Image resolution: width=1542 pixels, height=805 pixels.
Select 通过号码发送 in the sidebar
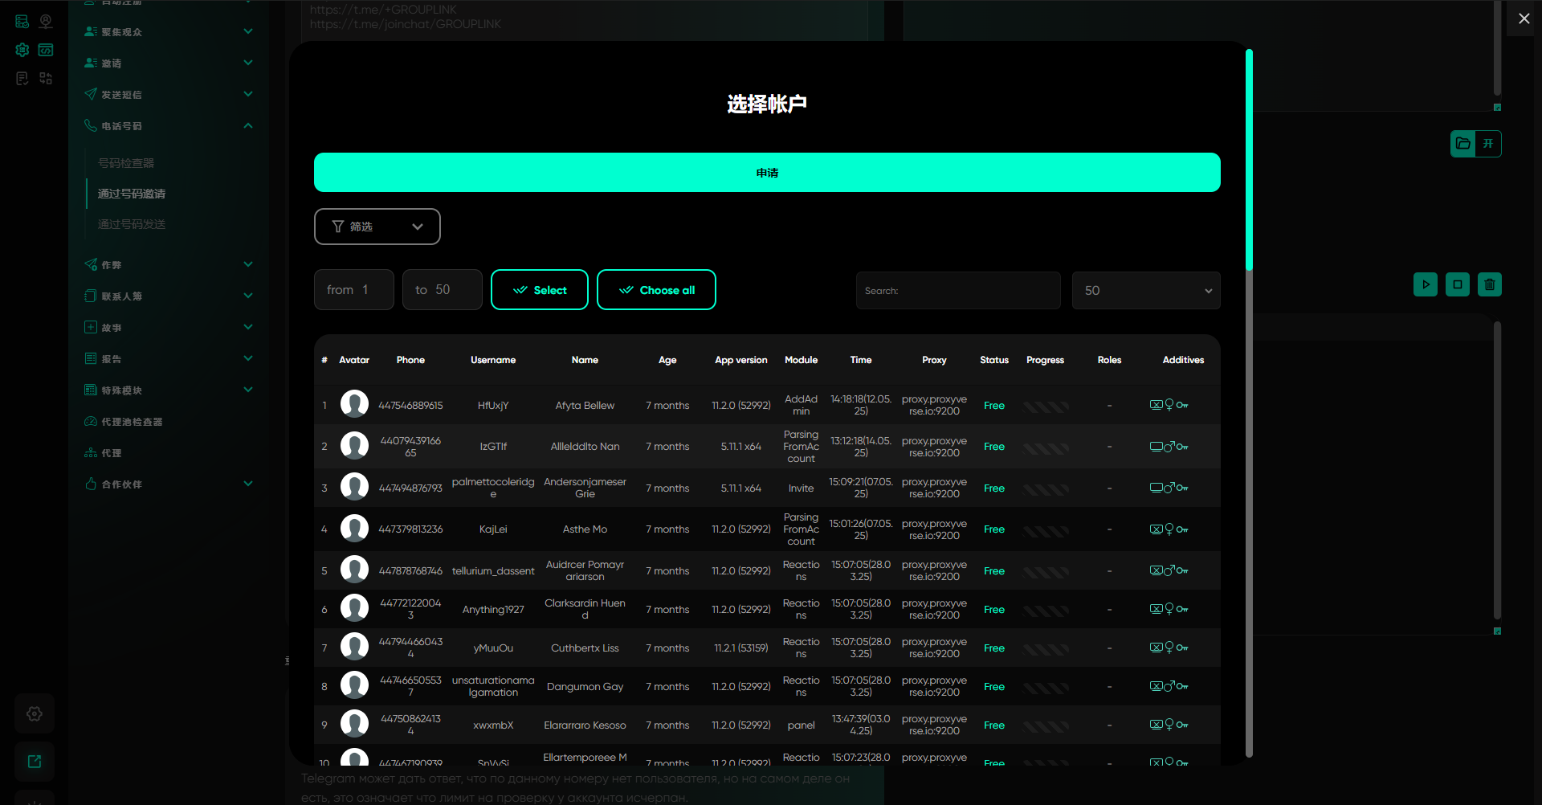point(132,224)
